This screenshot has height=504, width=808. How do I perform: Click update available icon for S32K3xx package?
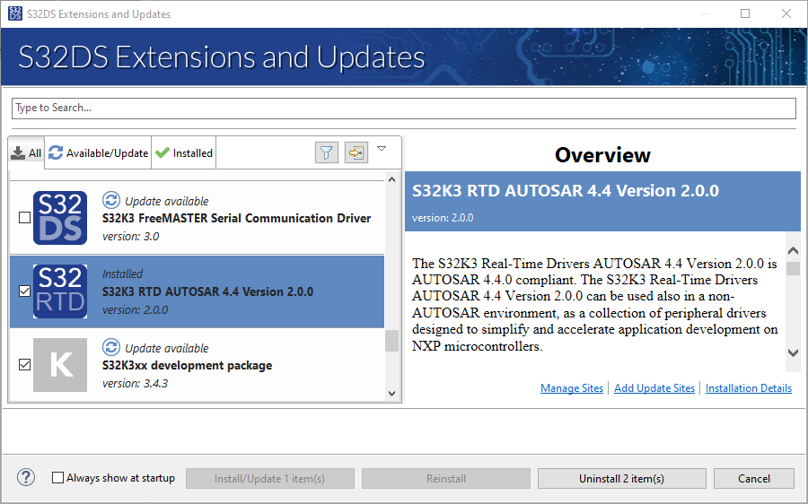click(110, 347)
